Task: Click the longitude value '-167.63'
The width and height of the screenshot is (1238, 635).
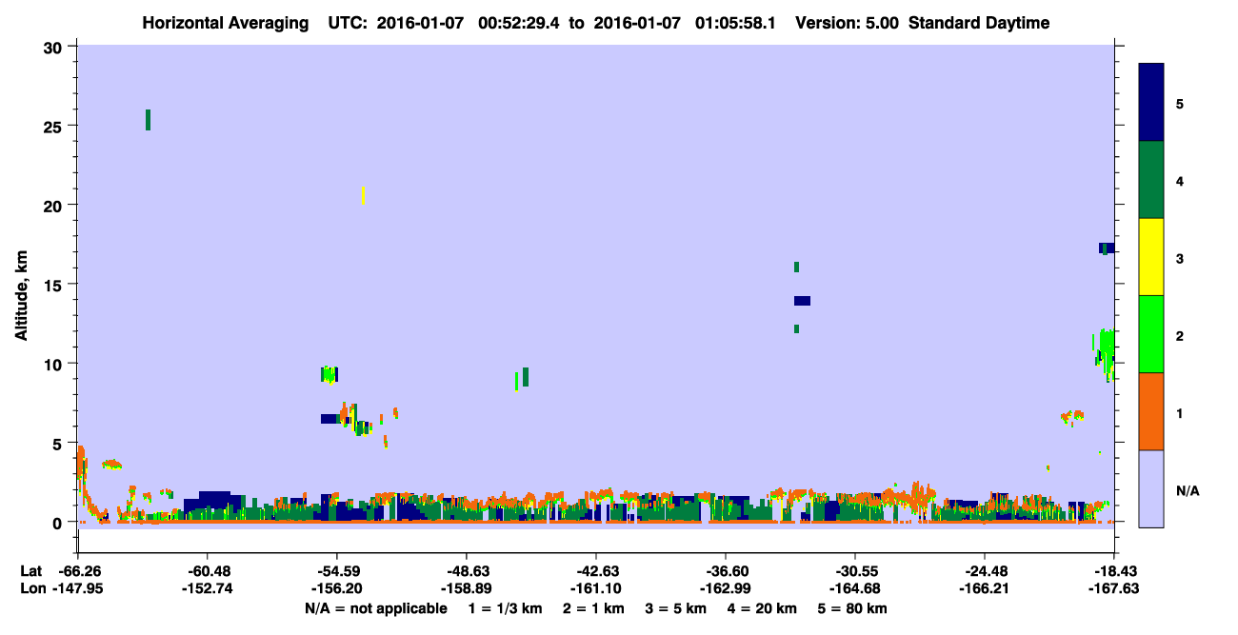Action: click(x=1114, y=588)
